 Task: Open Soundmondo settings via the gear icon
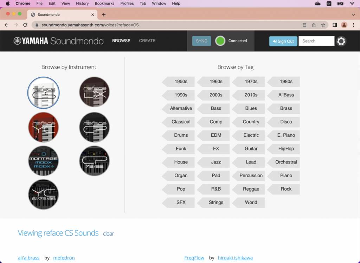pyautogui.click(x=341, y=41)
